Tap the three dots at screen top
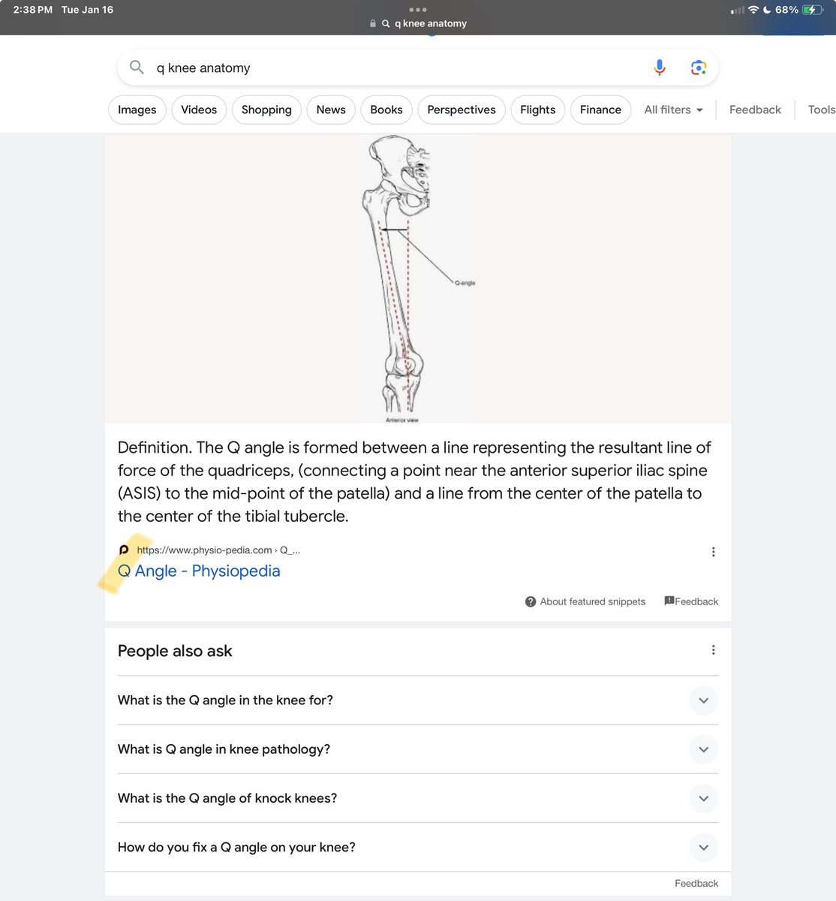This screenshot has height=901, width=836. click(x=418, y=10)
